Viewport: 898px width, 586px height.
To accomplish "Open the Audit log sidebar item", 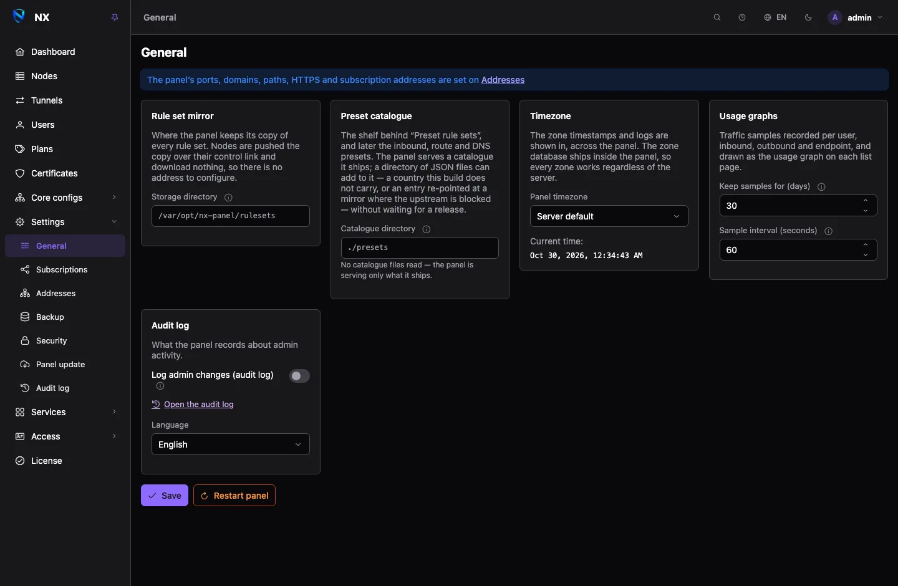I will 65,388.
